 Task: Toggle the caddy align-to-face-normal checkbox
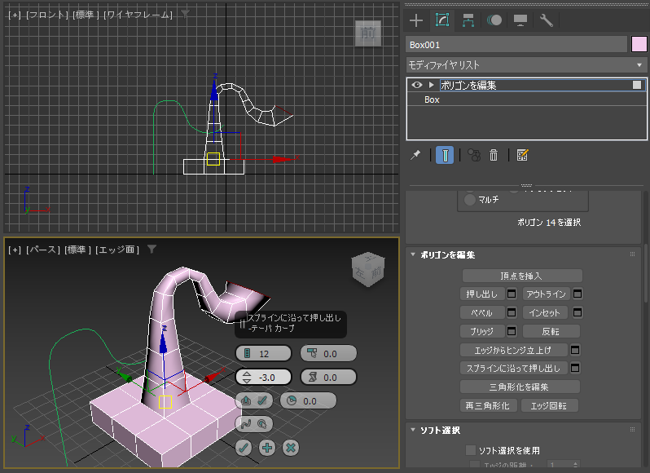(262, 400)
